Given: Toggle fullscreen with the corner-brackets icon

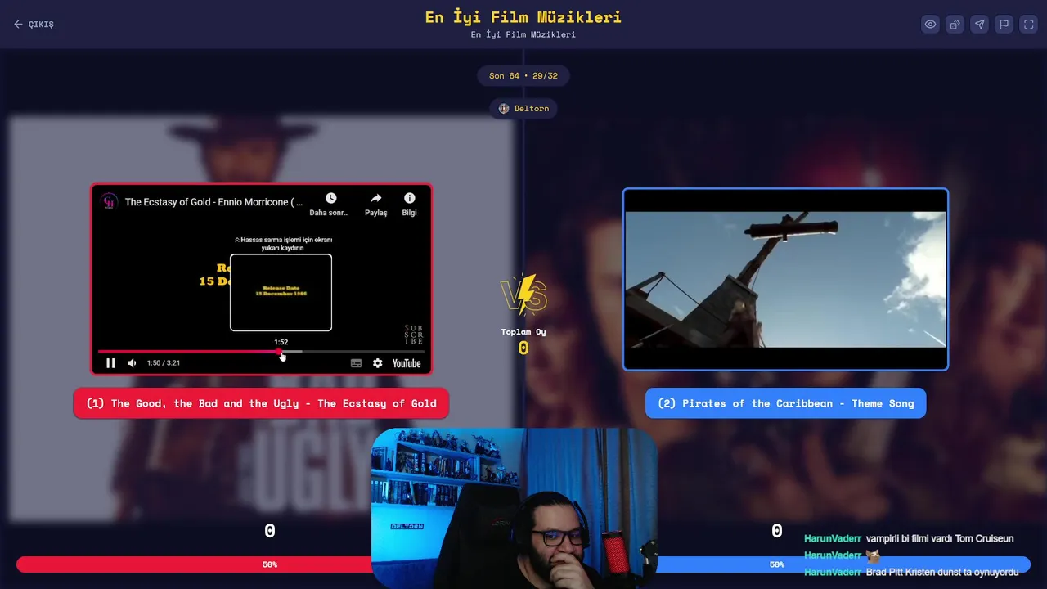Looking at the screenshot, I should (1028, 25).
